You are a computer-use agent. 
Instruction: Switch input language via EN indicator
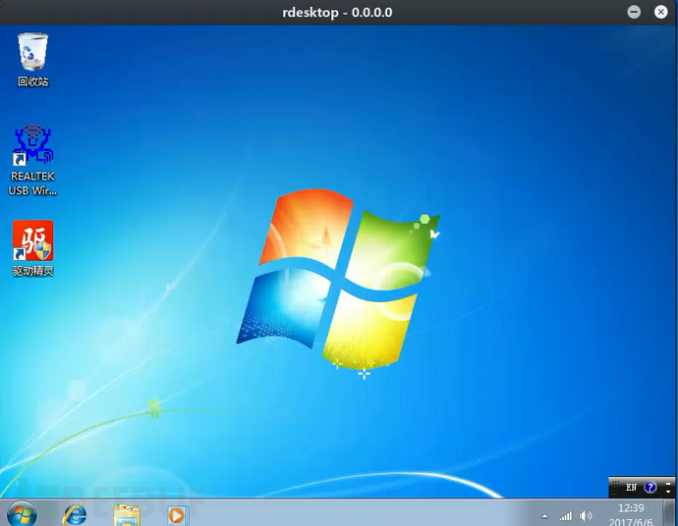point(631,488)
